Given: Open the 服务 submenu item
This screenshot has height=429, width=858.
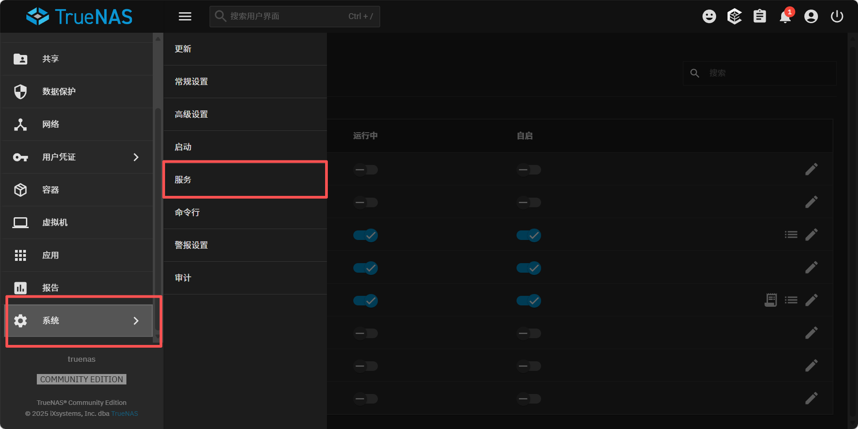Looking at the screenshot, I should (x=245, y=180).
